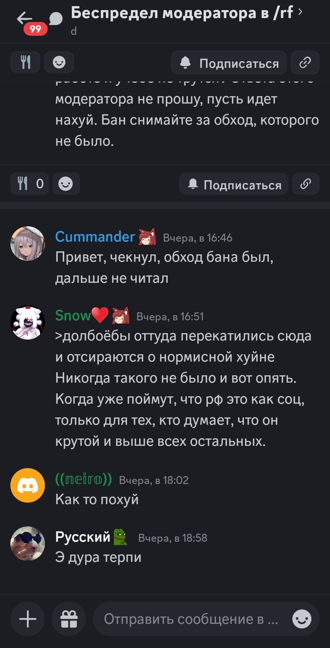Tap ((meiro)) orange Discord avatar
This screenshot has height=648, width=330.
tap(28, 485)
